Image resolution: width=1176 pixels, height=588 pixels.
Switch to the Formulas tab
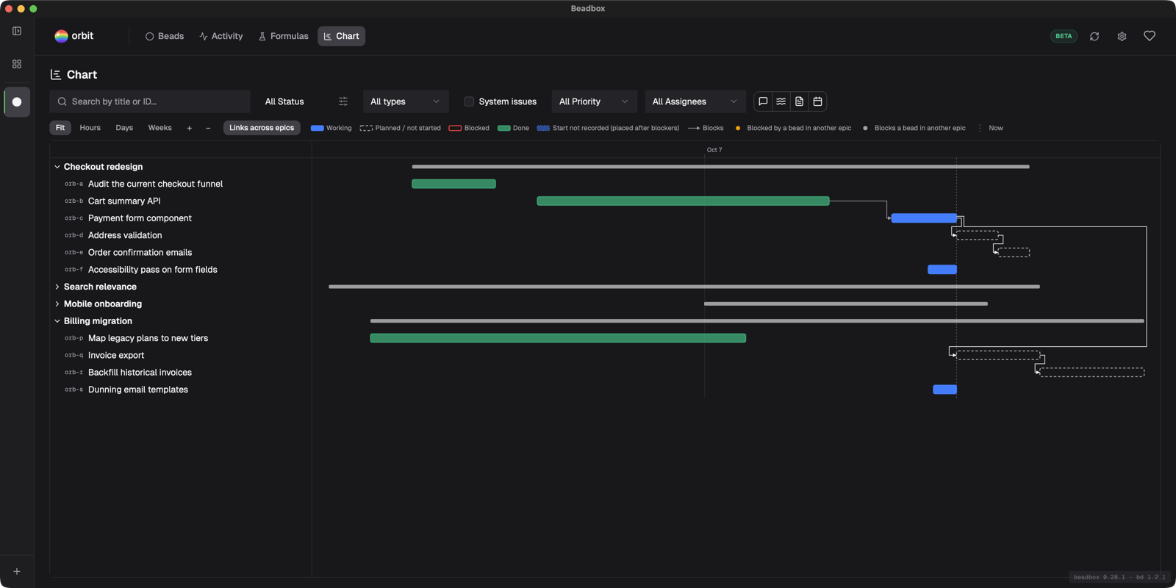(284, 36)
